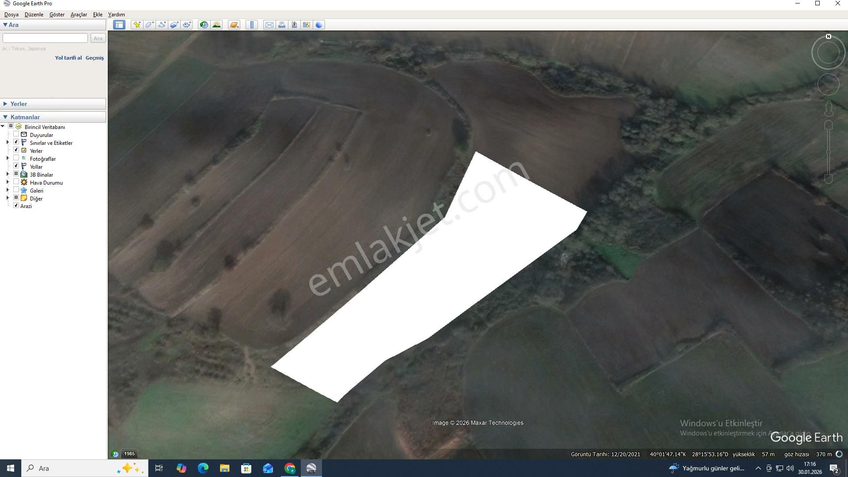The image size is (848, 477).
Task: Select the Add Polygon tool
Action: 149,25
